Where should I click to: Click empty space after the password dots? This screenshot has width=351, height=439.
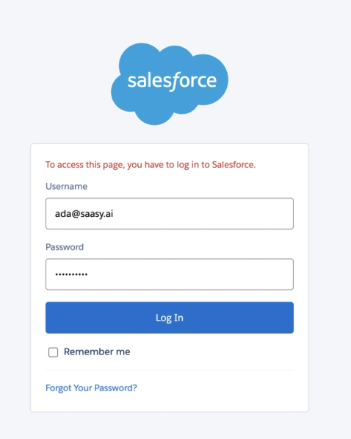tap(190, 274)
